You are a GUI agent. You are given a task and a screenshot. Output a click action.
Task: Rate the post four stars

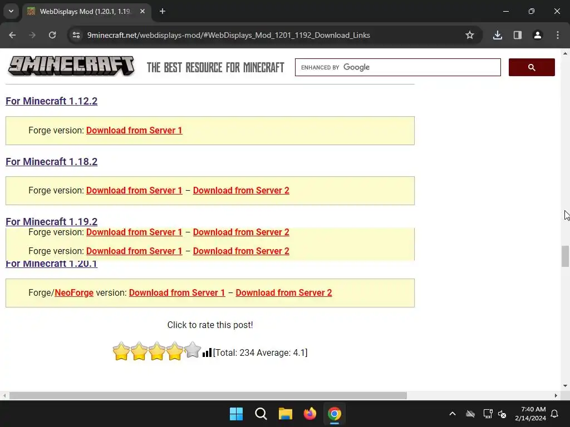pyautogui.click(x=174, y=351)
